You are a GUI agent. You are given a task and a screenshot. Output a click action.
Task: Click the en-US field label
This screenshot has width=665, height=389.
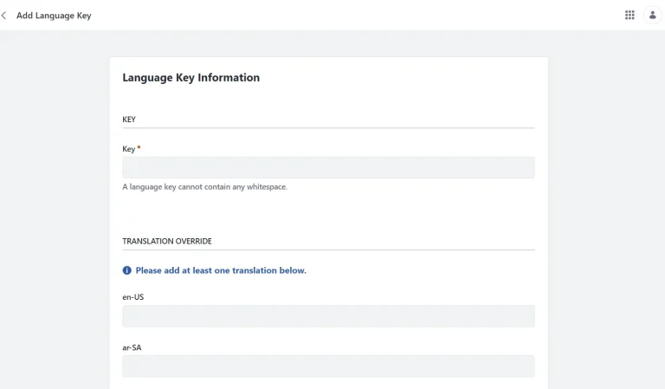[133, 297]
